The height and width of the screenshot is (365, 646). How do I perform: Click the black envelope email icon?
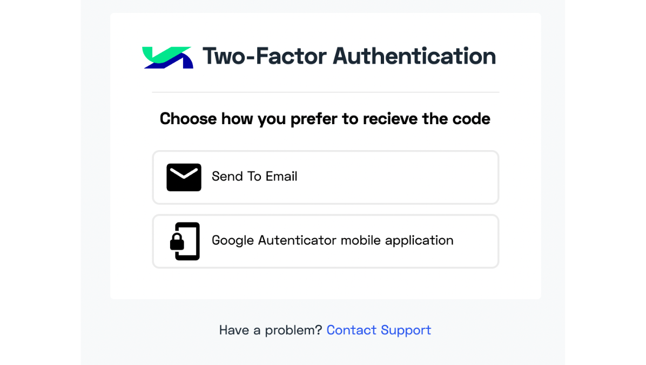pyautogui.click(x=184, y=177)
